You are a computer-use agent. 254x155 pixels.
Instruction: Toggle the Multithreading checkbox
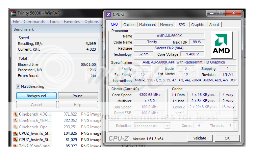pos(18,86)
